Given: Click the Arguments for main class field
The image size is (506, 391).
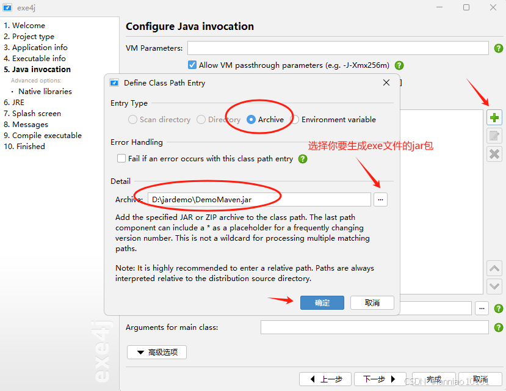Looking at the screenshot, I should point(374,327).
